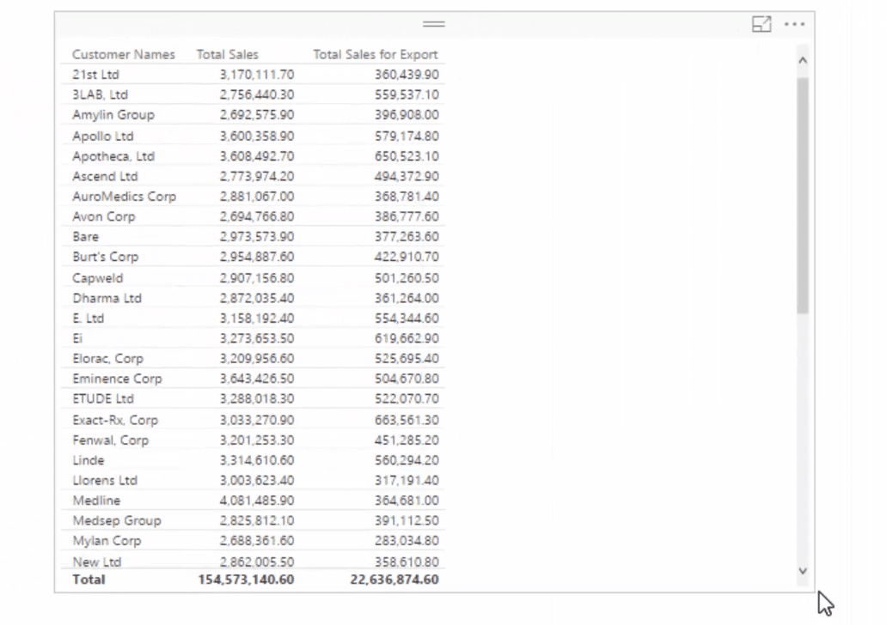Click Linde total sales 3,314,610.60
This screenshot has height=625, width=887.
[257, 460]
